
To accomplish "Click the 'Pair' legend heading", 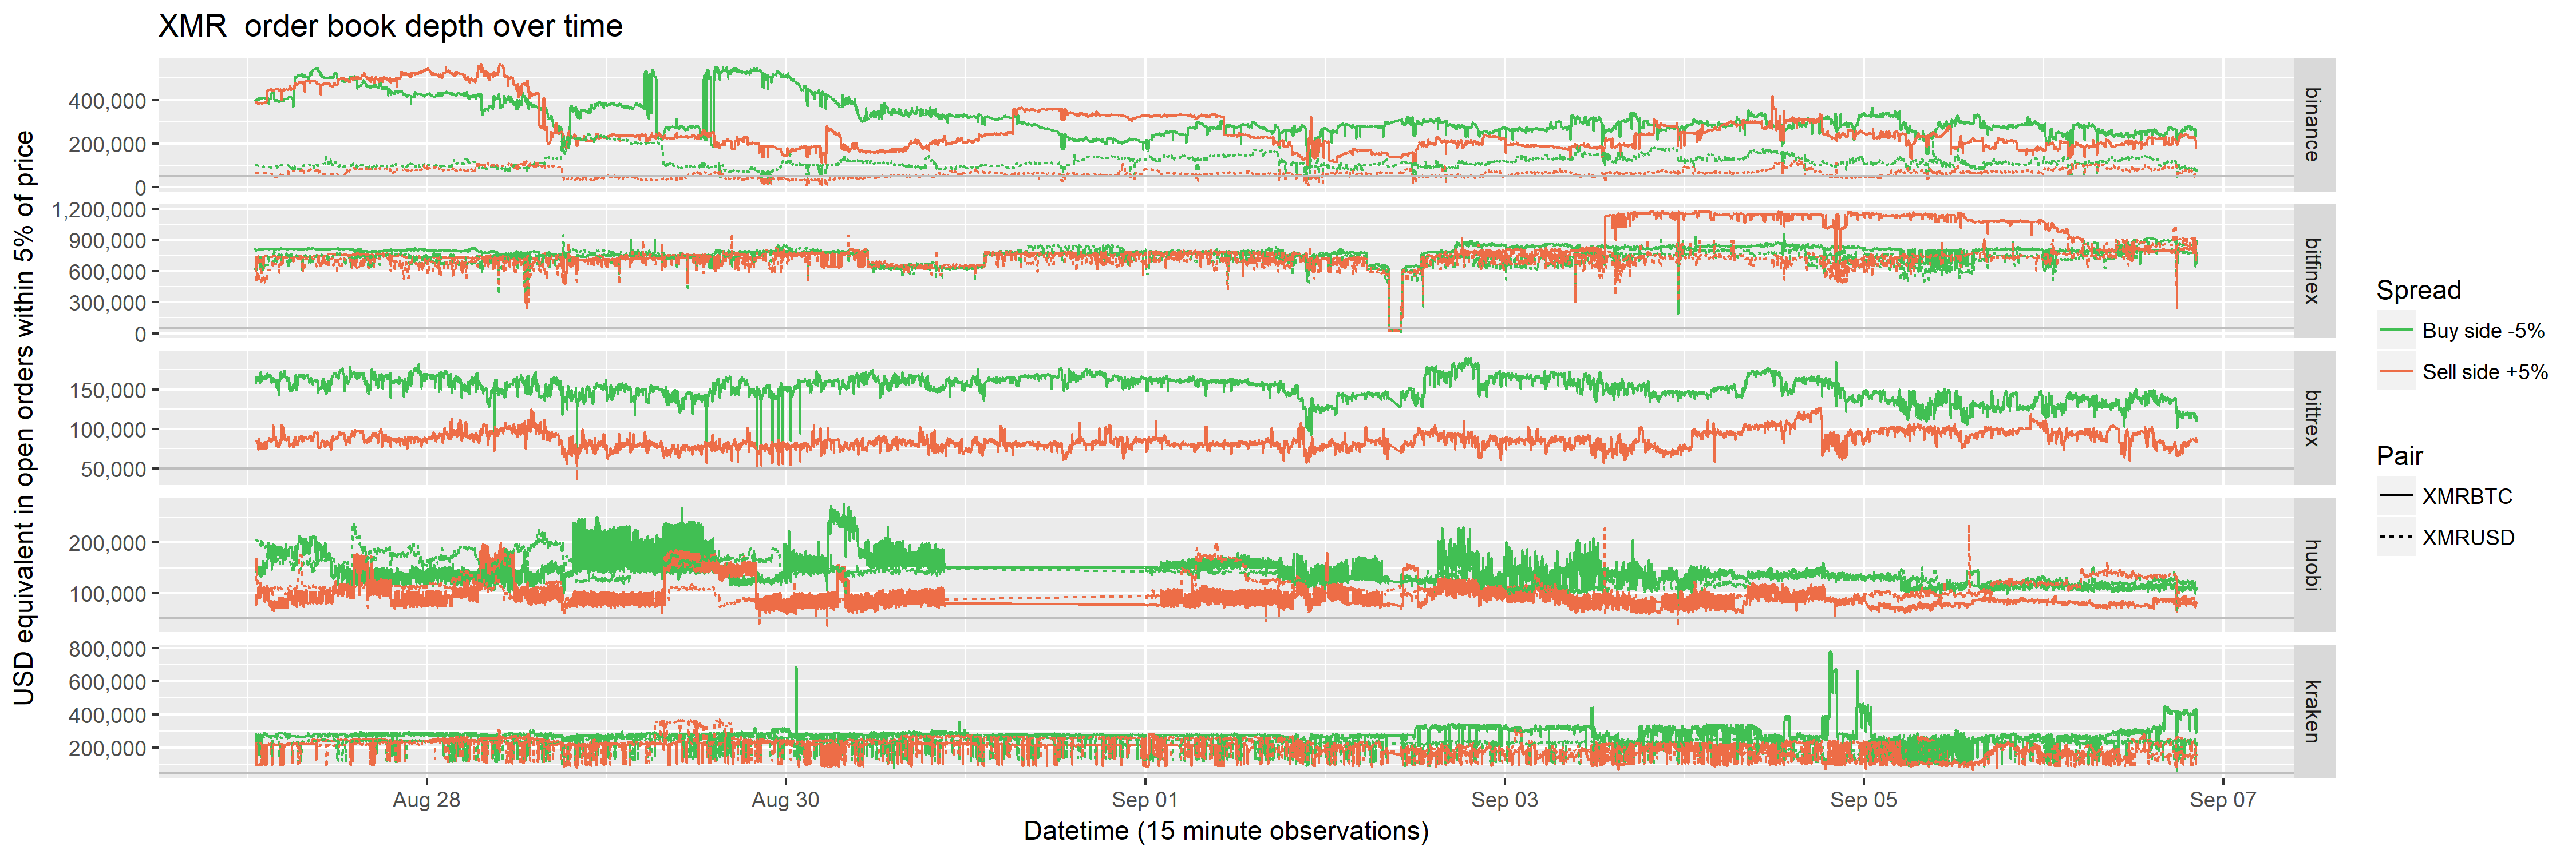I will pos(2399,456).
